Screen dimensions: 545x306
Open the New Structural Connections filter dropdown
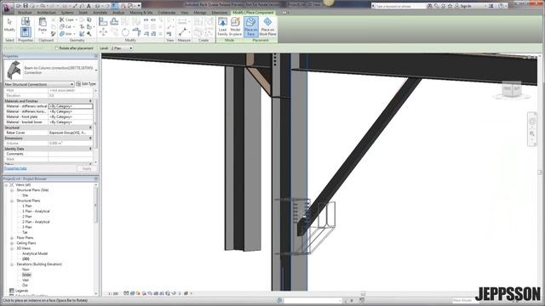(39, 84)
